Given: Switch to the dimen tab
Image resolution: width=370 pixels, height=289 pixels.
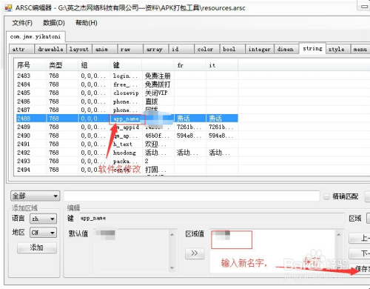Looking at the screenshot, I should (x=286, y=49).
